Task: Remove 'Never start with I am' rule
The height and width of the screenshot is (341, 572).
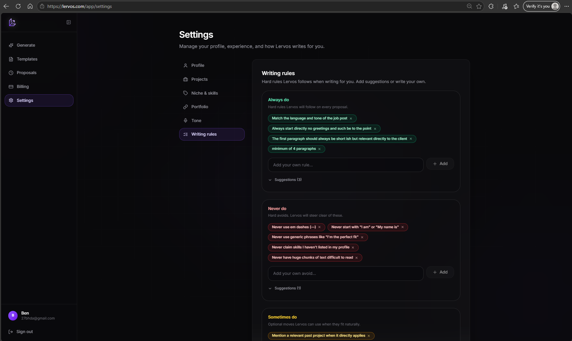Action: click(x=402, y=227)
